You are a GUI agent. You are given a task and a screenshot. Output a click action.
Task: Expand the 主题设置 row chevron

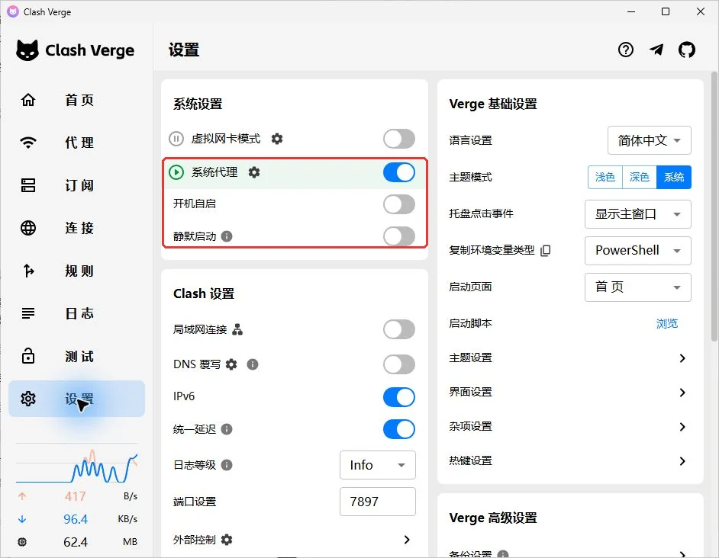coord(682,358)
